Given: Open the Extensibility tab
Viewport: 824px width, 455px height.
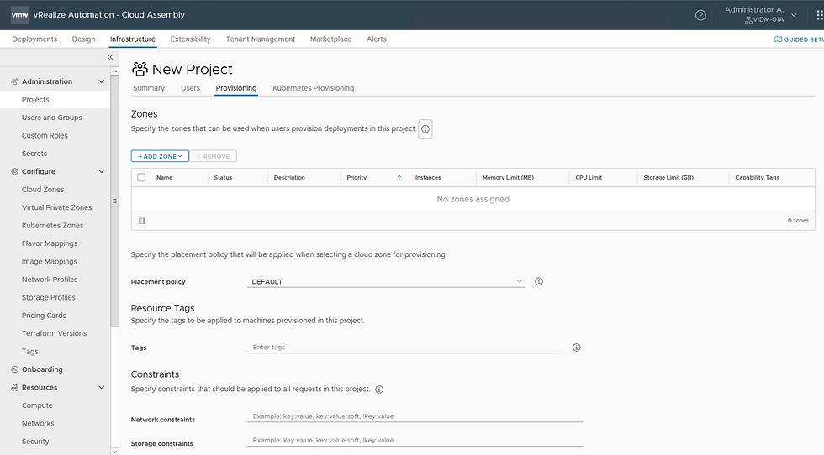Looking at the screenshot, I should [x=190, y=39].
